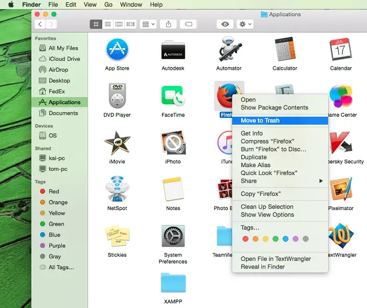Select the System Preferences app icon
This screenshot has width=367, height=308.
(x=173, y=236)
